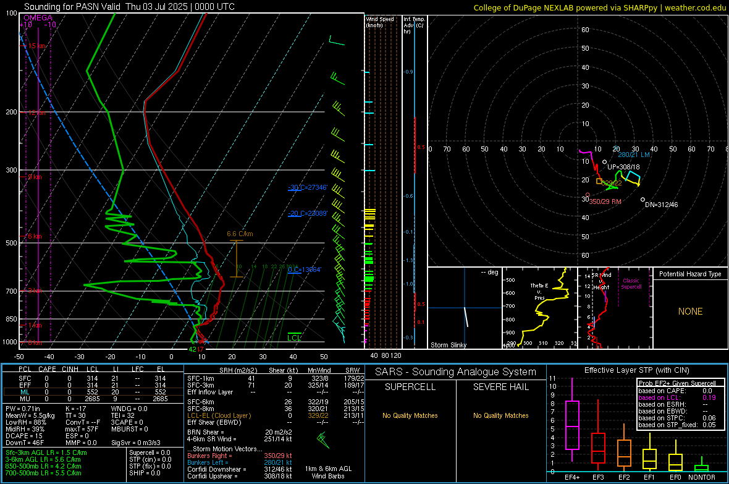Click the SRH (m2/s2) column header

(x=238, y=370)
